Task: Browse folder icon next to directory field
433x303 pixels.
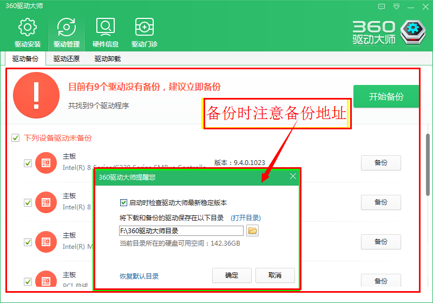Action: (x=252, y=230)
